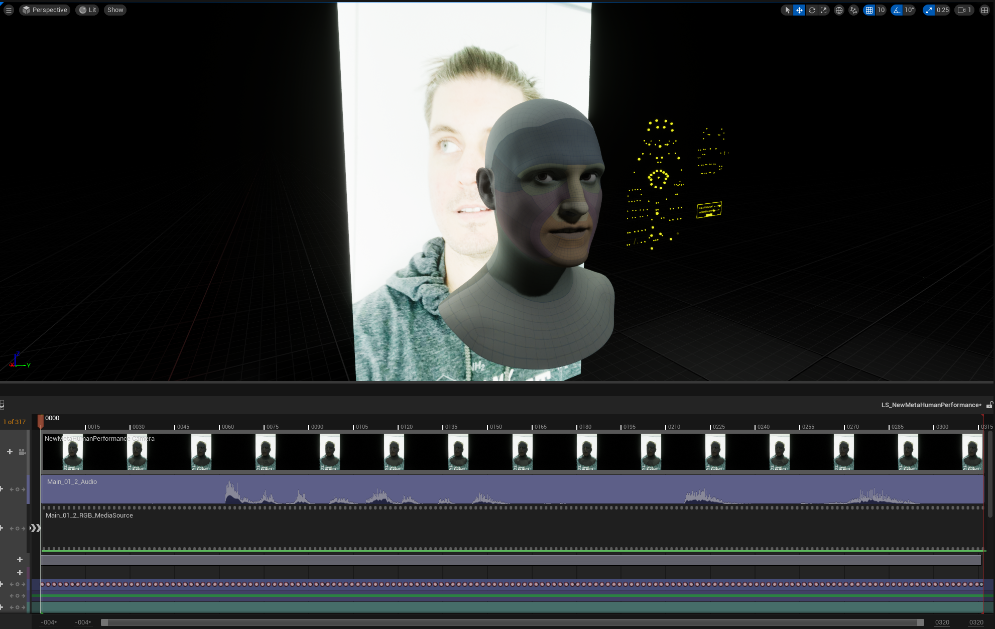This screenshot has height=629, width=995.
Task: Select the Scale transform tool
Action: pyautogui.click(x=823, y=10)
